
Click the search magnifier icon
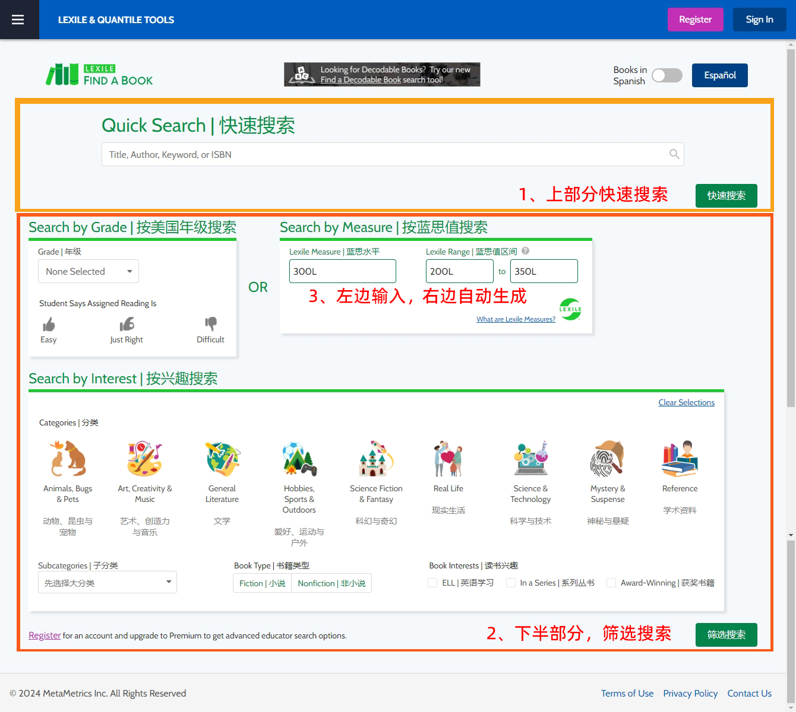674,154
